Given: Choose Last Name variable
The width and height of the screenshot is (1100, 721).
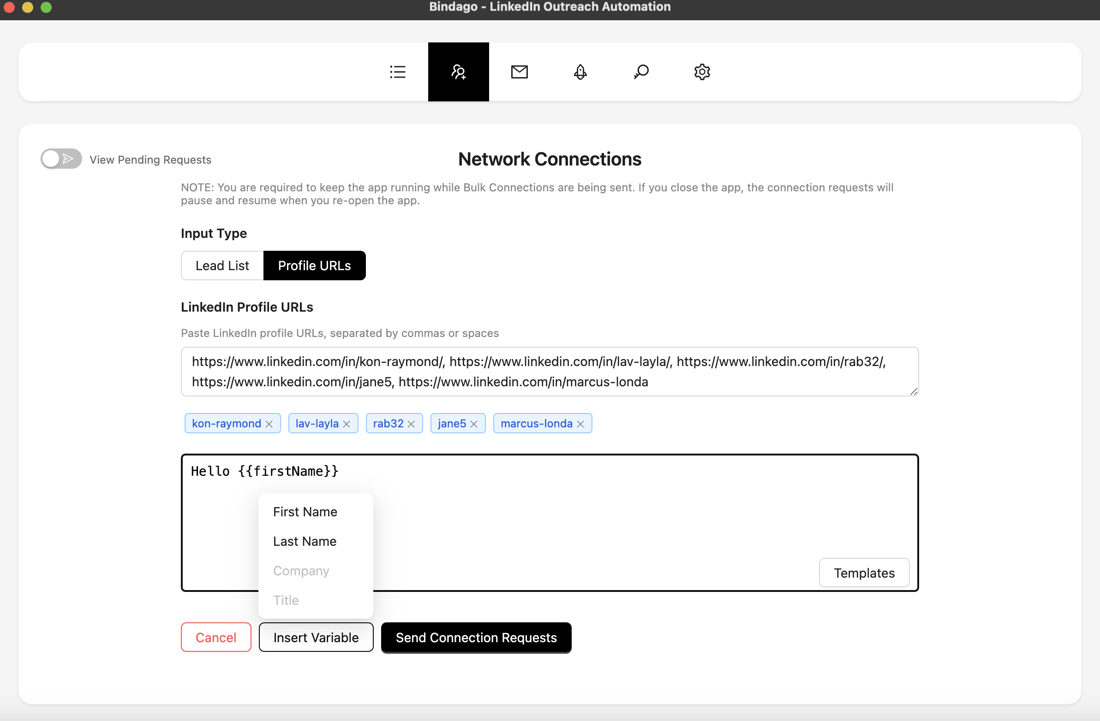Looking at the screenshot, I should tap(305, 541).
